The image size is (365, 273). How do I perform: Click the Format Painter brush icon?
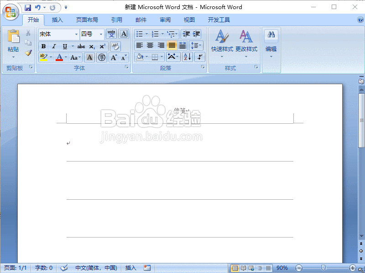(27, 51)
